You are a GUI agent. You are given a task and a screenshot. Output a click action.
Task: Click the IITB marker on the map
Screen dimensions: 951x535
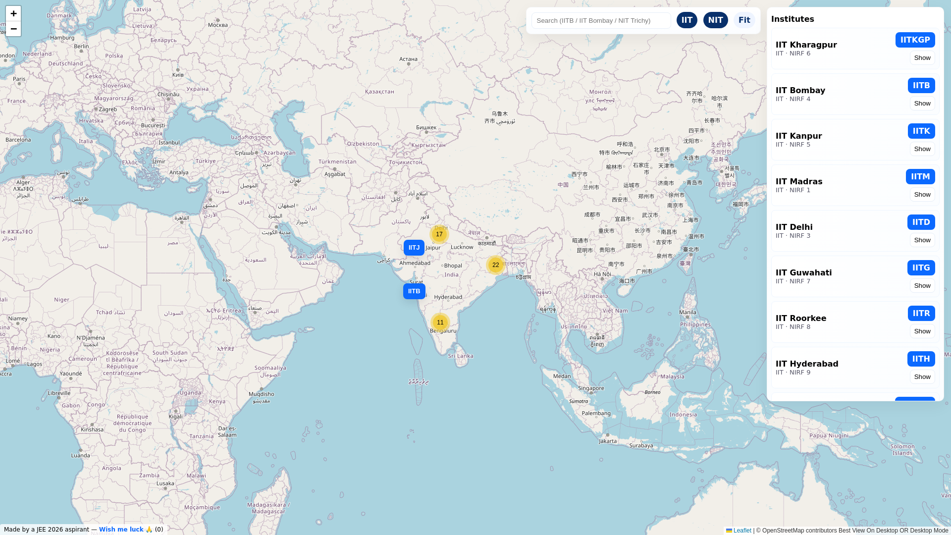tap(414, 291)
